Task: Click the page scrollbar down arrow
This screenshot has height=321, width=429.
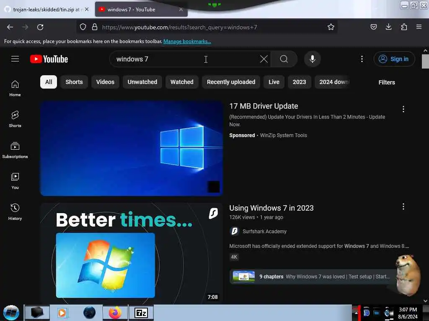Action: pyautogui.click(x=425, y=301)
